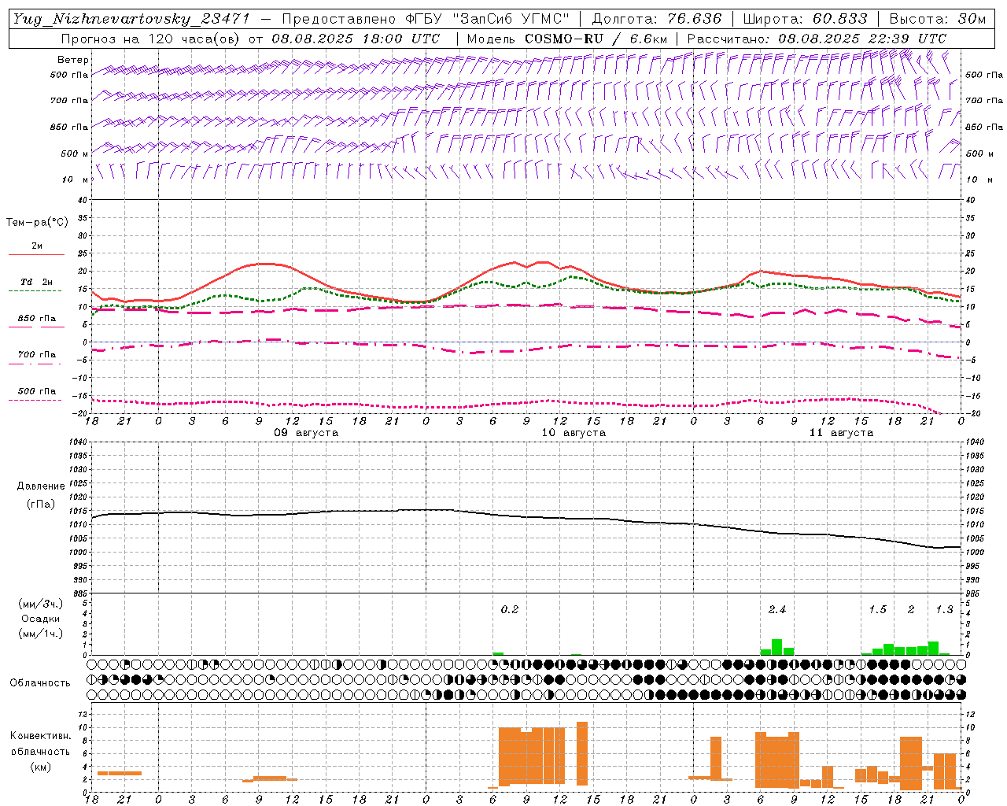The image size is (1007, 806).
Task: Click the '10 августа' date label
Action: (x=574, y=433)
